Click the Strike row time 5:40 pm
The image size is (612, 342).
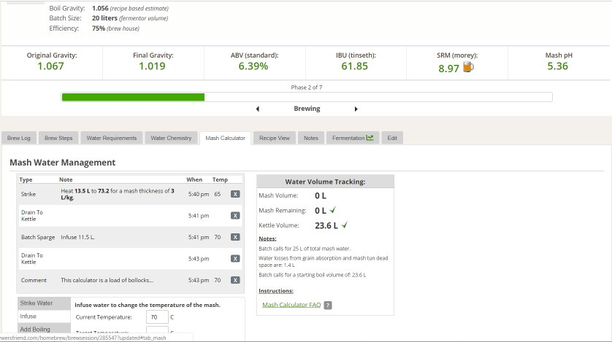coord(199,194)
